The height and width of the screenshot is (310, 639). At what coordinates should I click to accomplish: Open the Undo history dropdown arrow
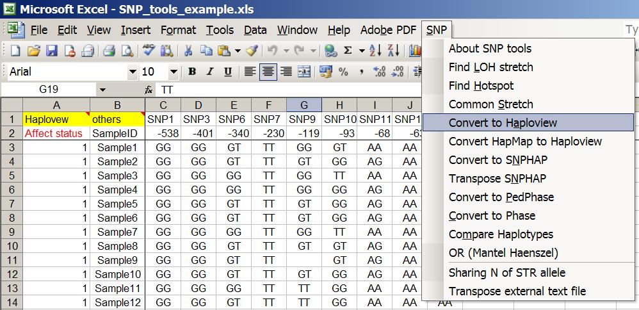click(x=286, y=51)
